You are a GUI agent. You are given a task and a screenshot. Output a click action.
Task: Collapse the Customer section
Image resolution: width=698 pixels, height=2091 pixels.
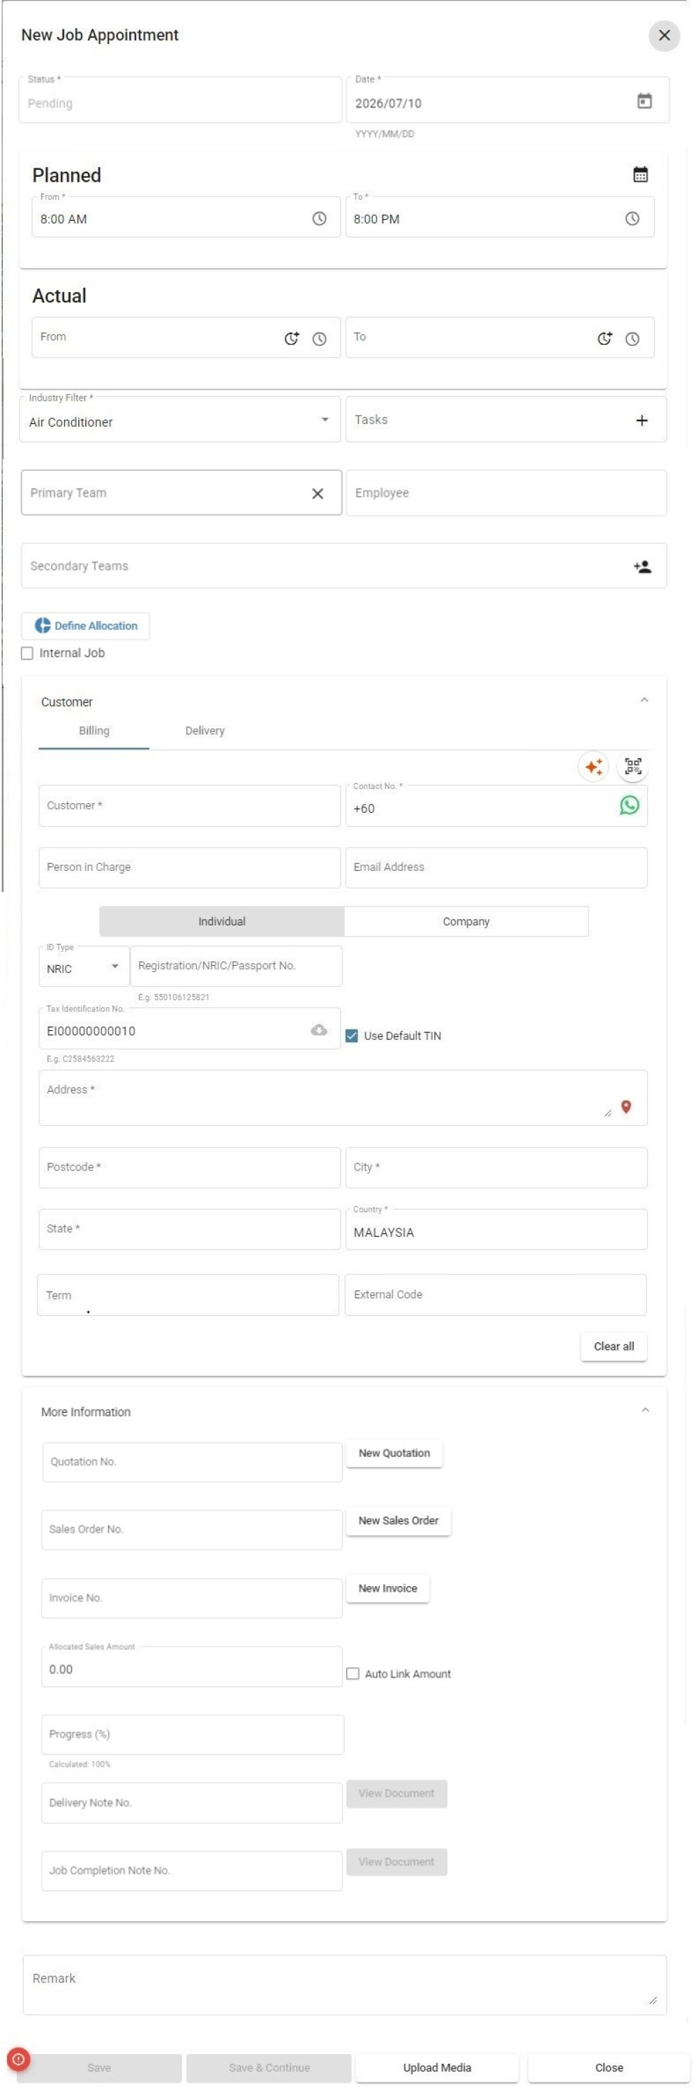point(644,700)
